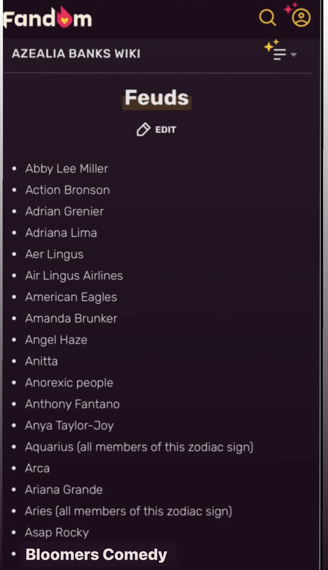Screen dimensions: 328x570
Task: Expand the wiki menu dropdown arrow
Action: tap(294, 55)
